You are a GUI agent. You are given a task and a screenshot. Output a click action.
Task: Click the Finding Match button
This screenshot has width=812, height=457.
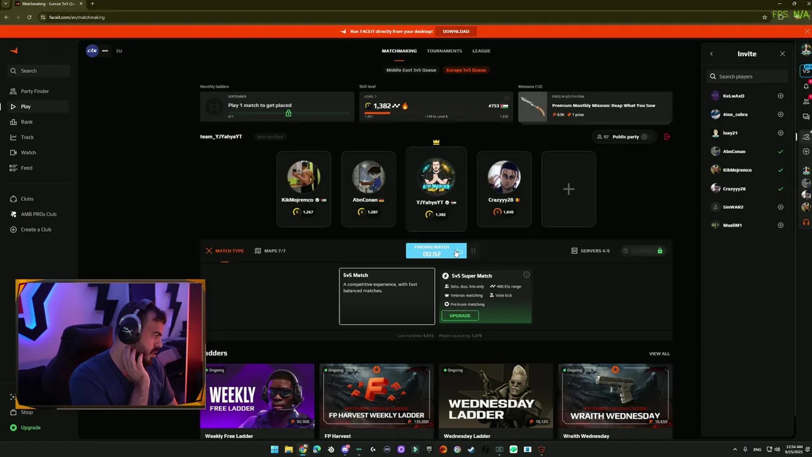tap(436, 251)
